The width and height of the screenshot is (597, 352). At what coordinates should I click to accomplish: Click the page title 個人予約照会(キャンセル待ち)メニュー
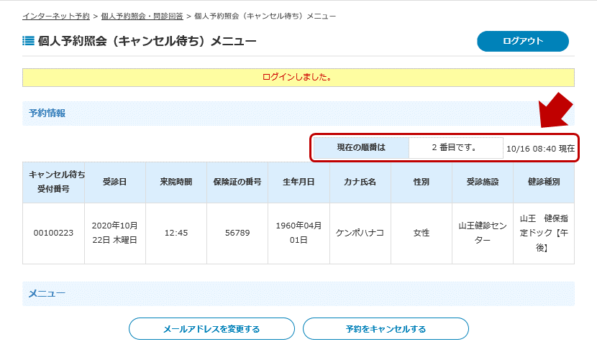[x=147, y=41]
